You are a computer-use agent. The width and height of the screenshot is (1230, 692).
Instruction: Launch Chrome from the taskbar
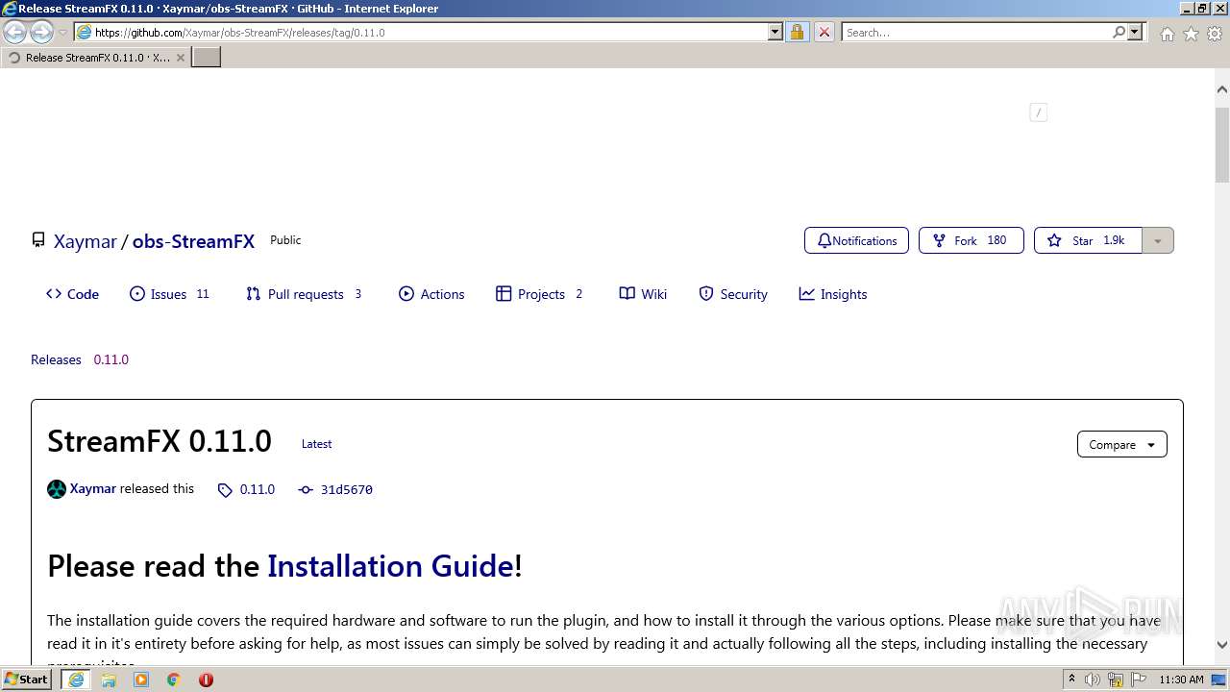pos(174,680)
